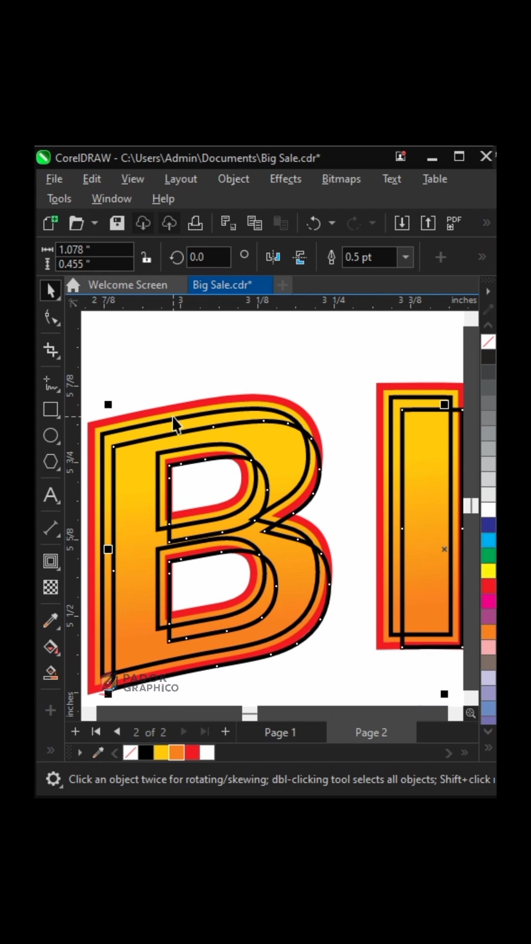
Task: Click the Mirror horizontally icon
Action: pos(273,257)
